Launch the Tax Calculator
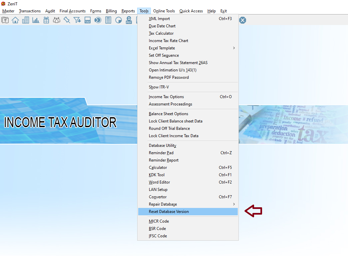The image size is (348, 256). coord(188,33)
